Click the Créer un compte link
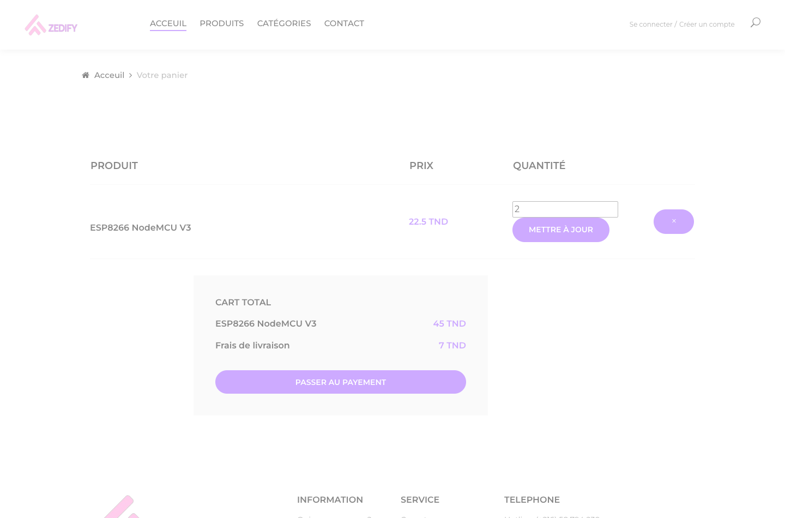The height and width of the screenshot is (518, 785). click(x=707, y=25)
